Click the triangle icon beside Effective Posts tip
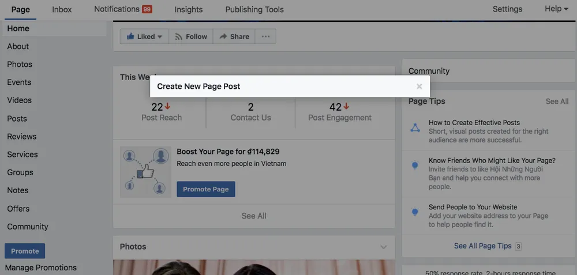 point(415,127)
